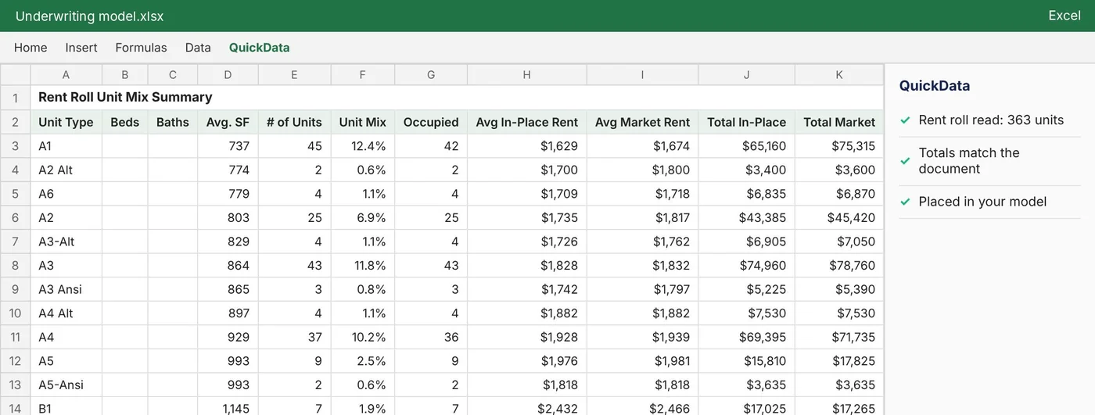
Task: Click the 'Rent roll read: 363 units' status
Action: 991,120
